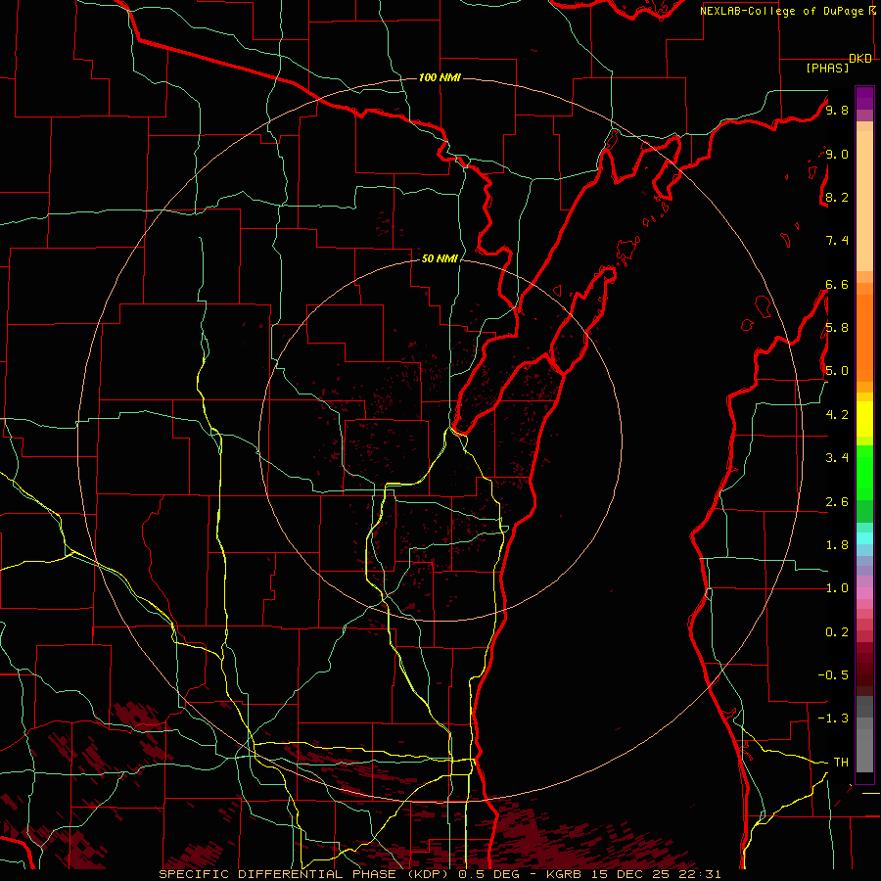
Task: Click the 1.8 scale value
Action: [837, 545]
